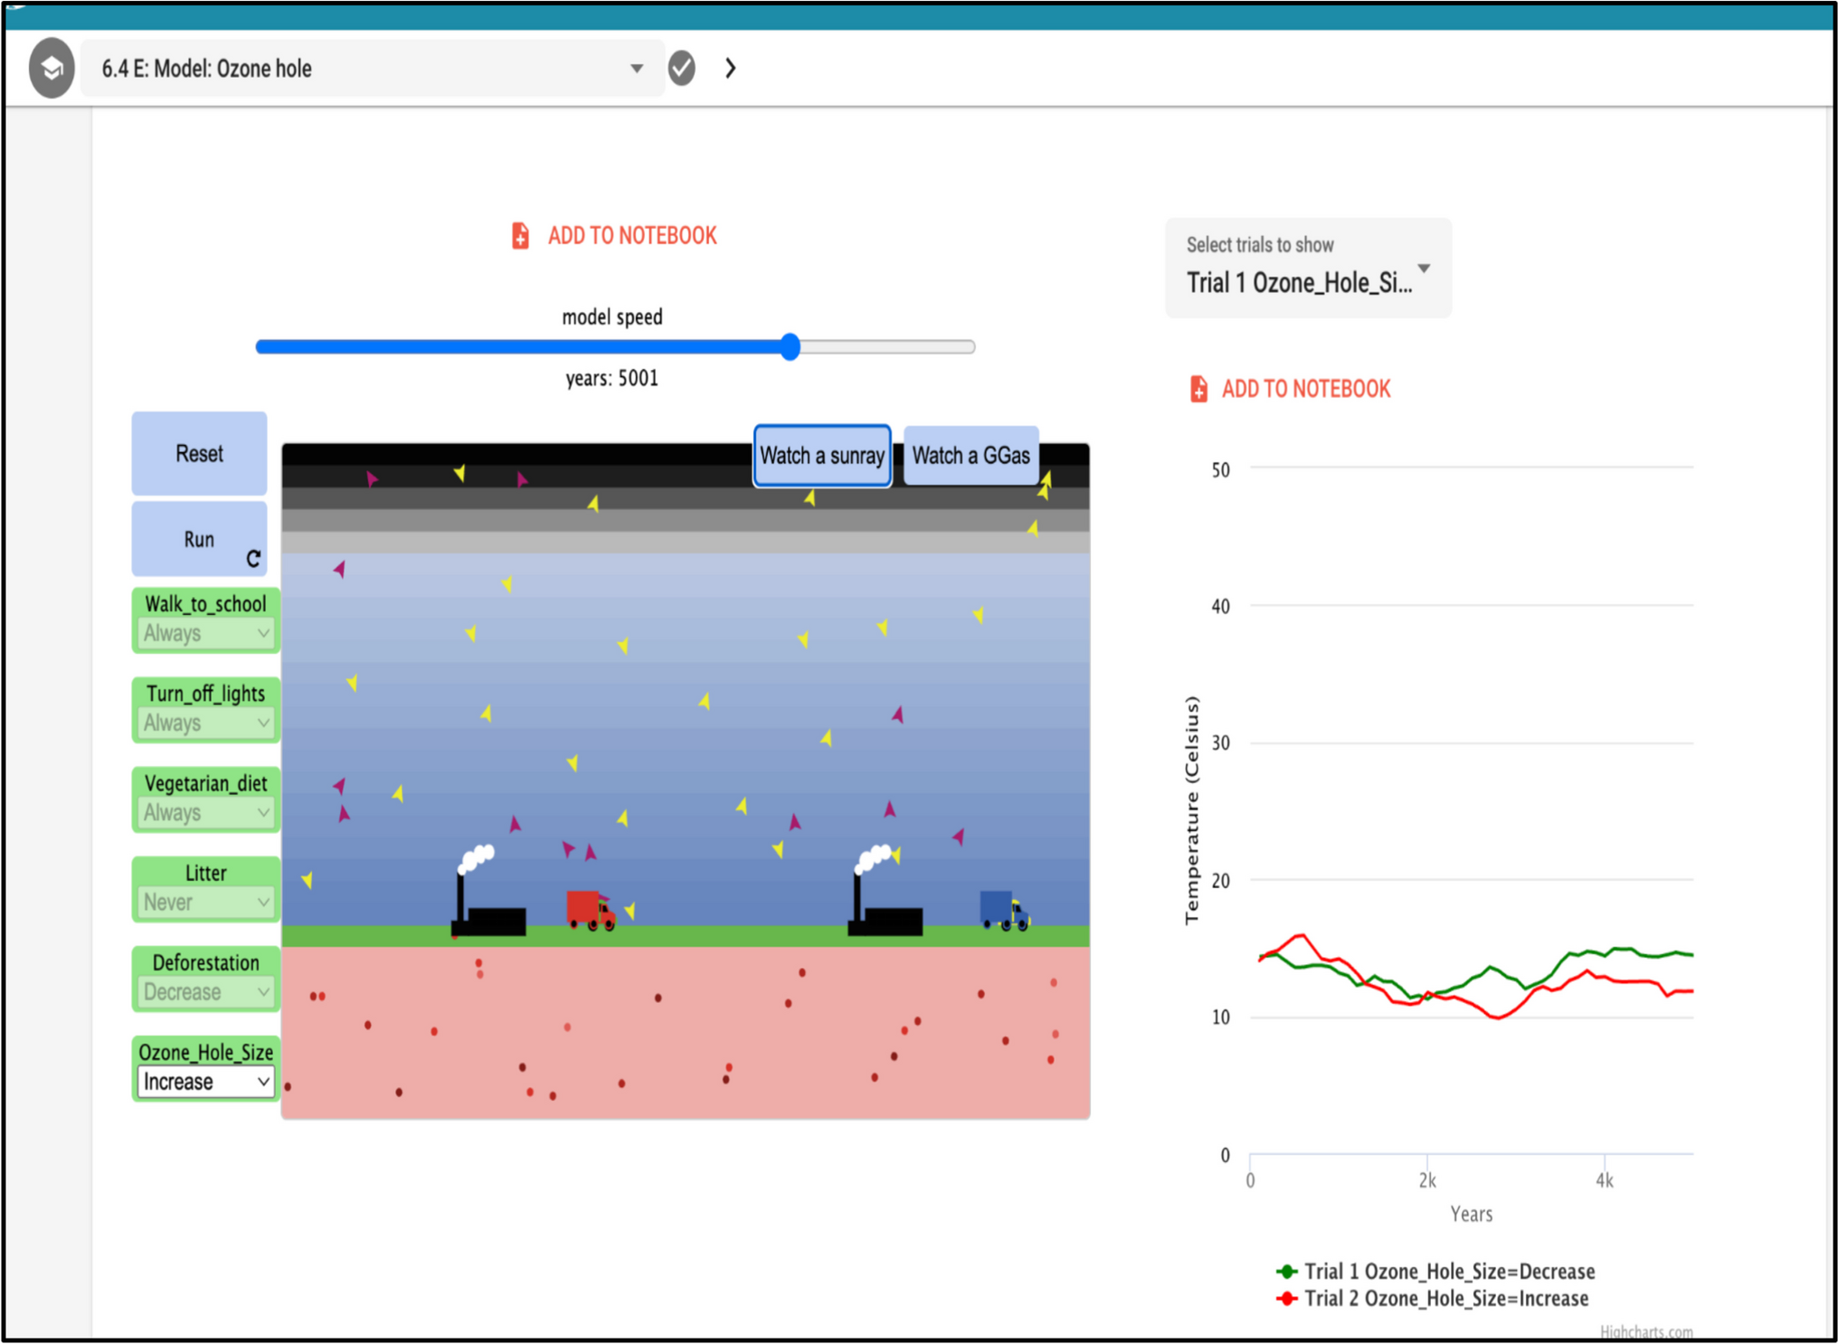Click the Temperature (Celsius) axis title
The height and width of the screenshot is (1344, 1838).
click(x=1191, y=810)
